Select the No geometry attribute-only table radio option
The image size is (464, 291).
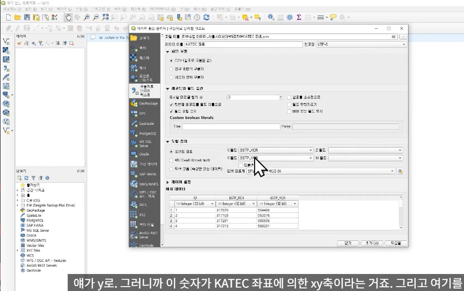(x=171, y=169)
